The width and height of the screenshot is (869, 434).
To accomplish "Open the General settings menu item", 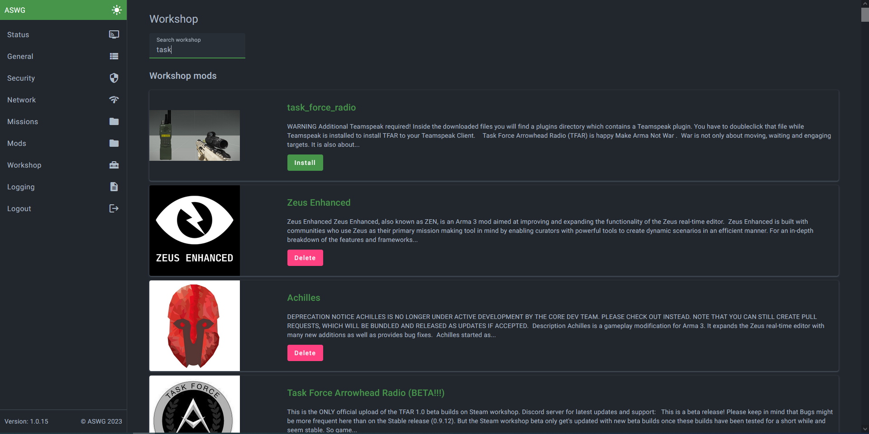I will 63,56.
